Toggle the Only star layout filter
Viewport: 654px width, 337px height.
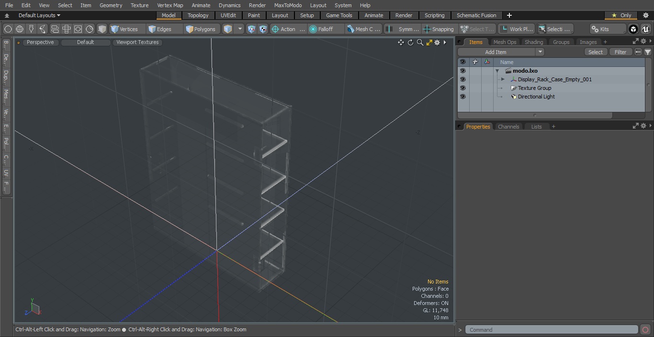coord(621,15)
